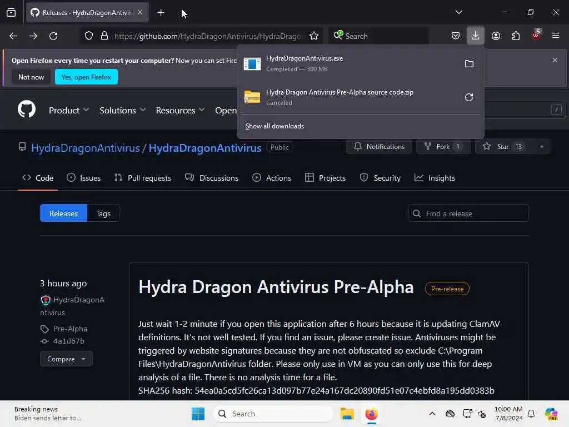Open the HydraDragonAntivirus owner link

pos(85,148)
